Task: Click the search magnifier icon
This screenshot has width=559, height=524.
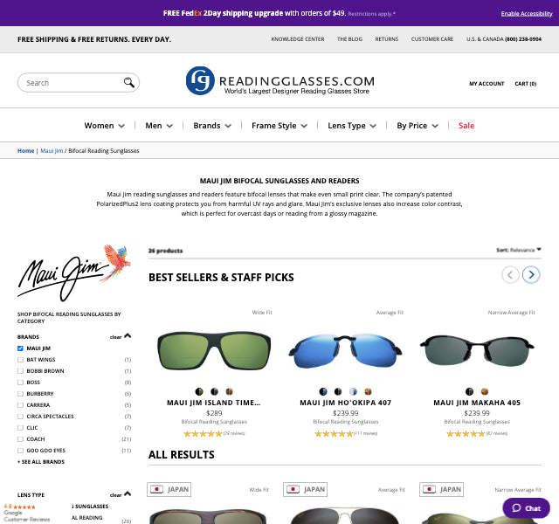Action: pos(129,82)
